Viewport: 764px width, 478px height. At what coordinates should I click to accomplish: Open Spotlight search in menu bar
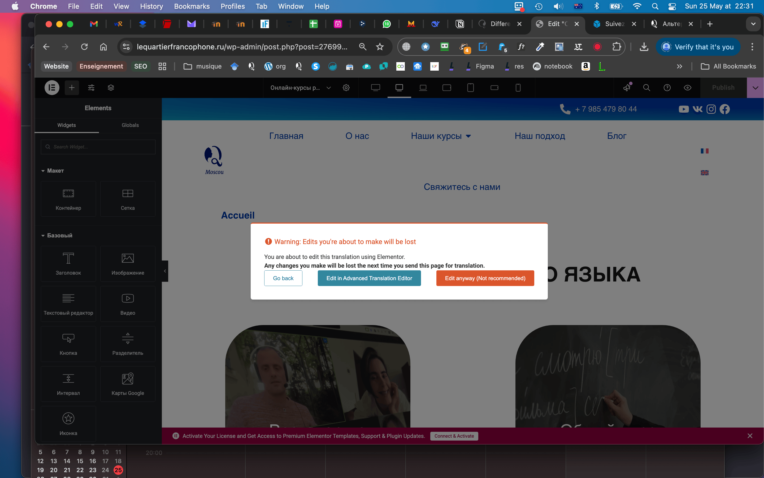(655, 6)
